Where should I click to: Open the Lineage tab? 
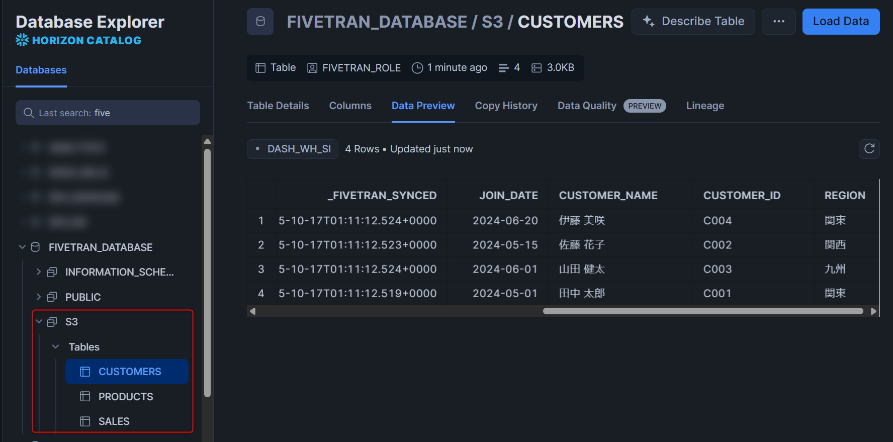705,106
